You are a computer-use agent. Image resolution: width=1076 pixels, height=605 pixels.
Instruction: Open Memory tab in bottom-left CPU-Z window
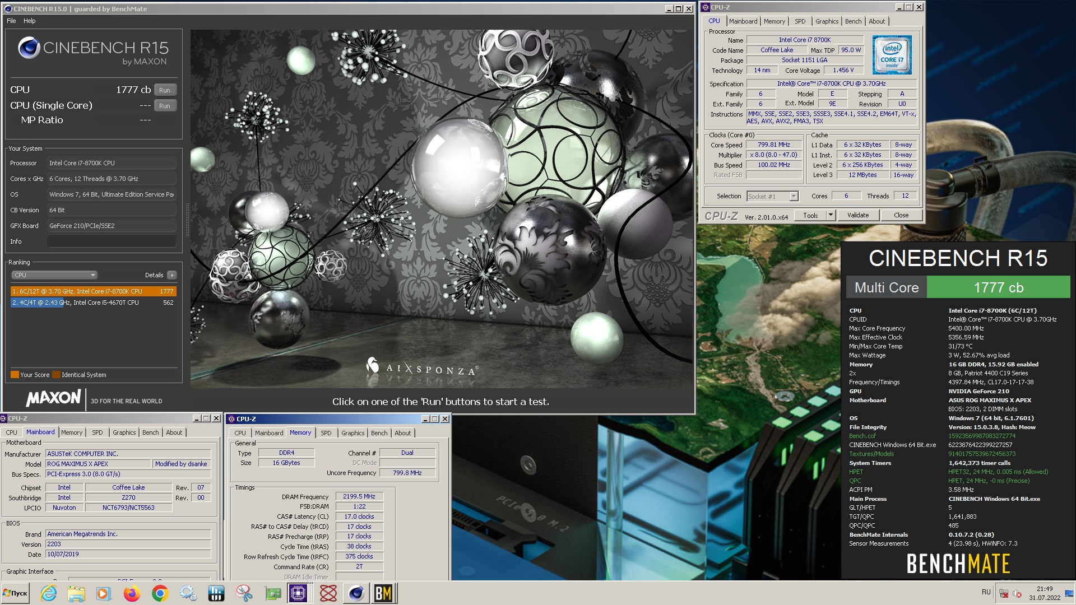(x=72, y=432)
